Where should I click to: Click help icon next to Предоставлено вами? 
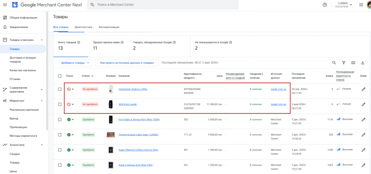pyautogui.click(x=122, y=42)
